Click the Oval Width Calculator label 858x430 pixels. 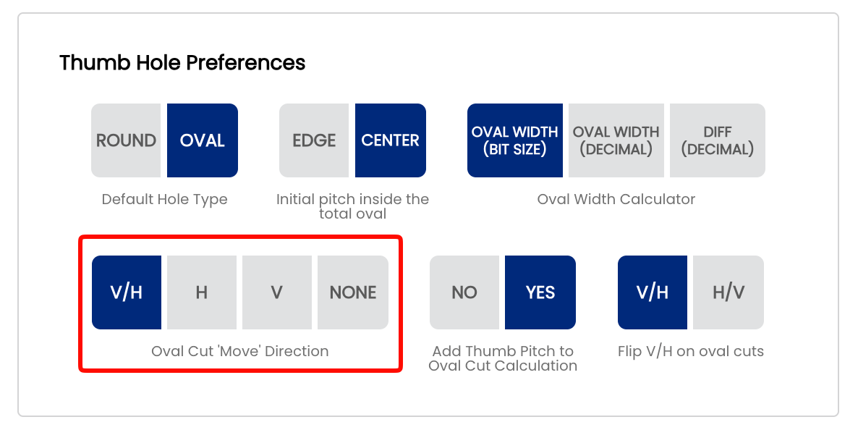coord(616,199)
